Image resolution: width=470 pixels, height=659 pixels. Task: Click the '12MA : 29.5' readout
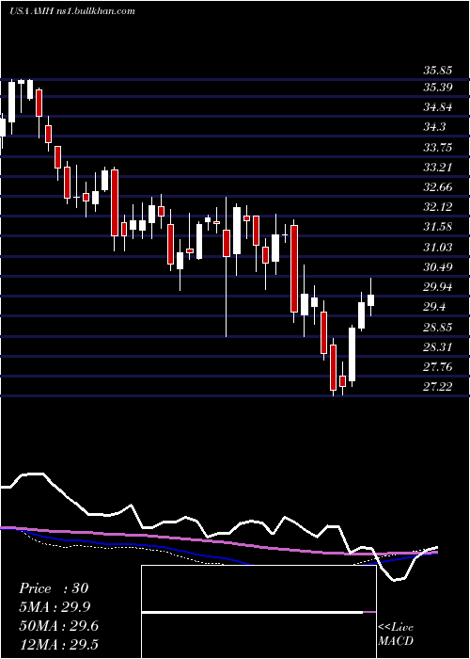tap(58, 645)
